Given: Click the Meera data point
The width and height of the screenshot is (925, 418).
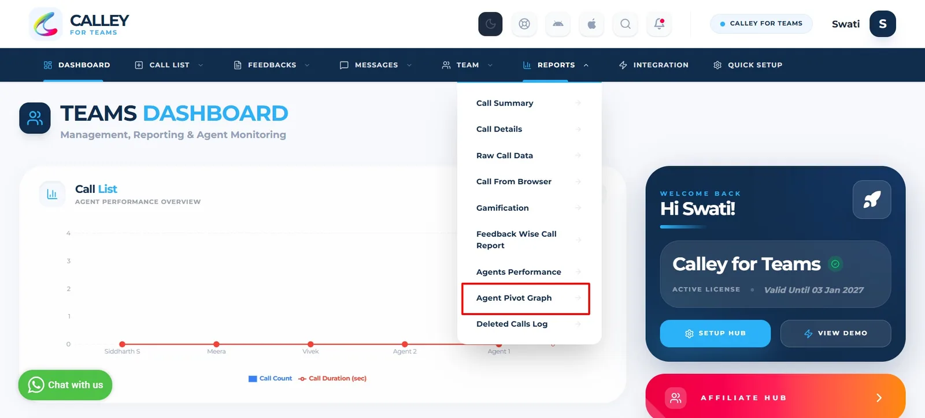Looking at the screenshot, I should pyautogui.click(x=216, y=344).
